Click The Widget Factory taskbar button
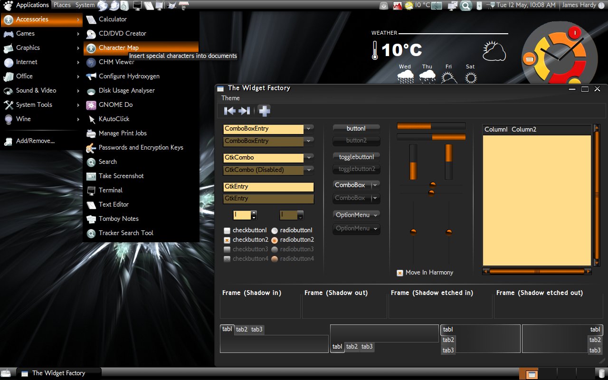 coord(58,373)
